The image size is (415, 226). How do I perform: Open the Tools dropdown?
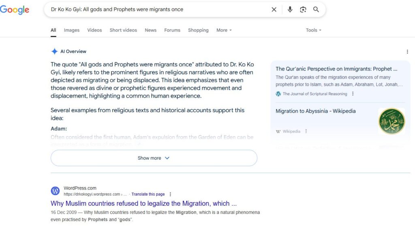(313, 30)
